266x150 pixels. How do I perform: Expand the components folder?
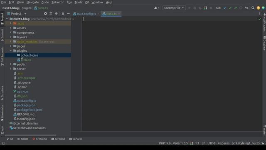(x=10, y=32)
